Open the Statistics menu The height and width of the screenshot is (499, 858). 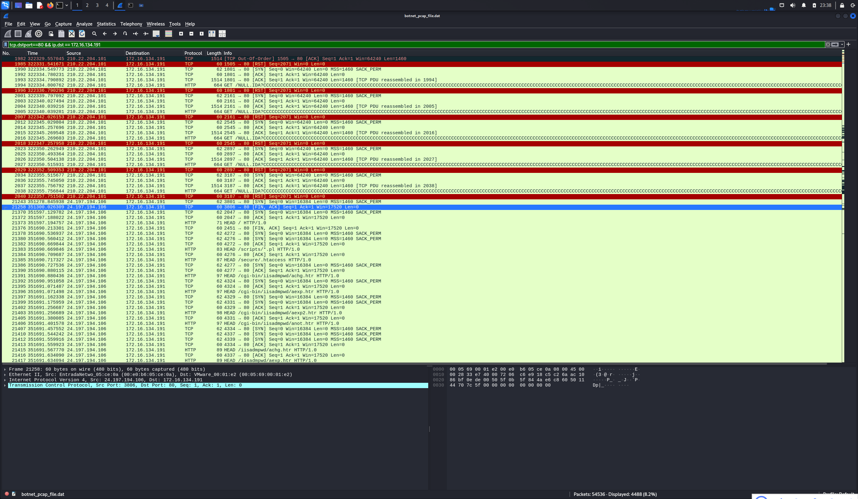point(106,24)
